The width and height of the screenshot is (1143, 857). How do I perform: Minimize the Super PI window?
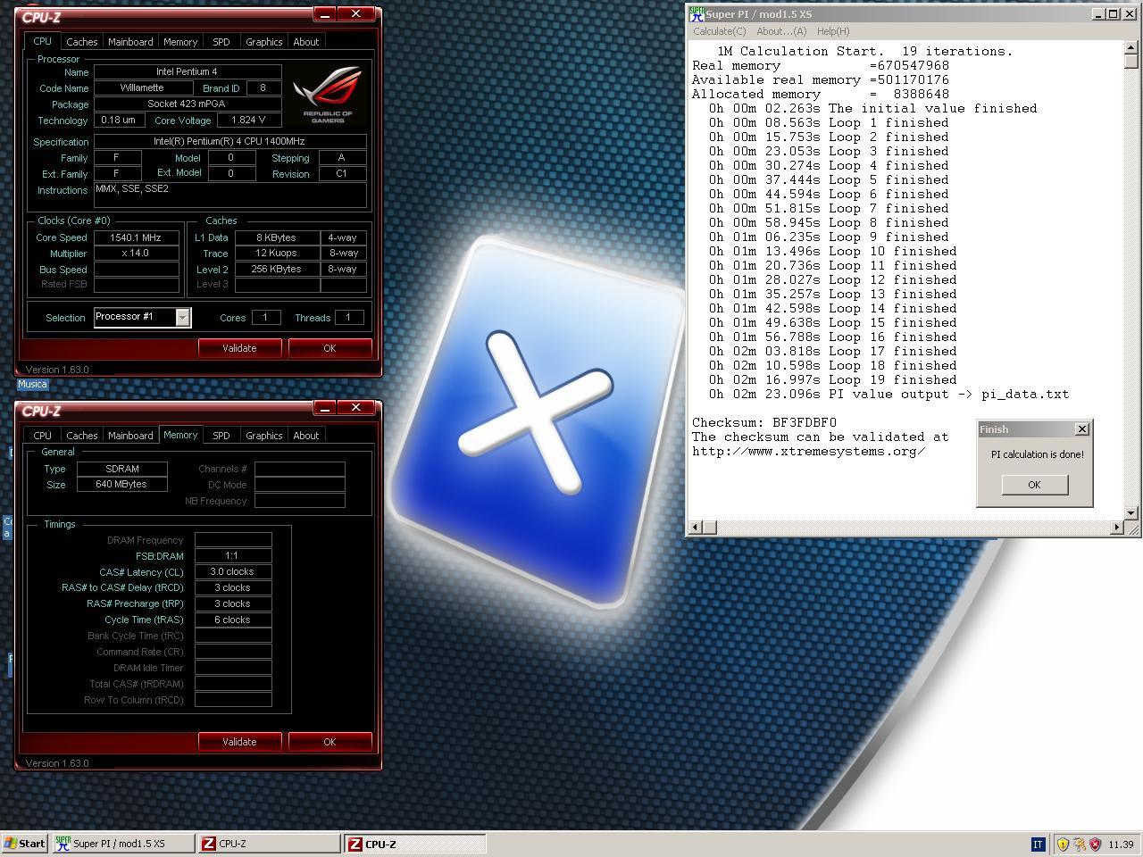pyautogui.click(x=1099, y=14)
